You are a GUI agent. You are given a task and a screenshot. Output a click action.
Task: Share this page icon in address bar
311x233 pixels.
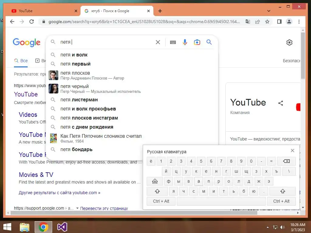coord(258,22)
